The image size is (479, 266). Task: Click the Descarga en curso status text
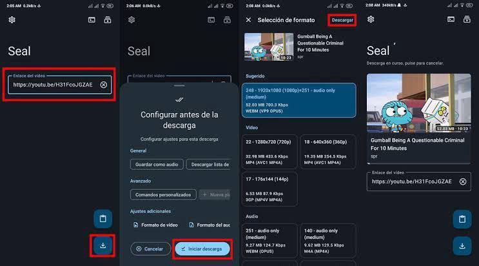(x=405, y=63)
